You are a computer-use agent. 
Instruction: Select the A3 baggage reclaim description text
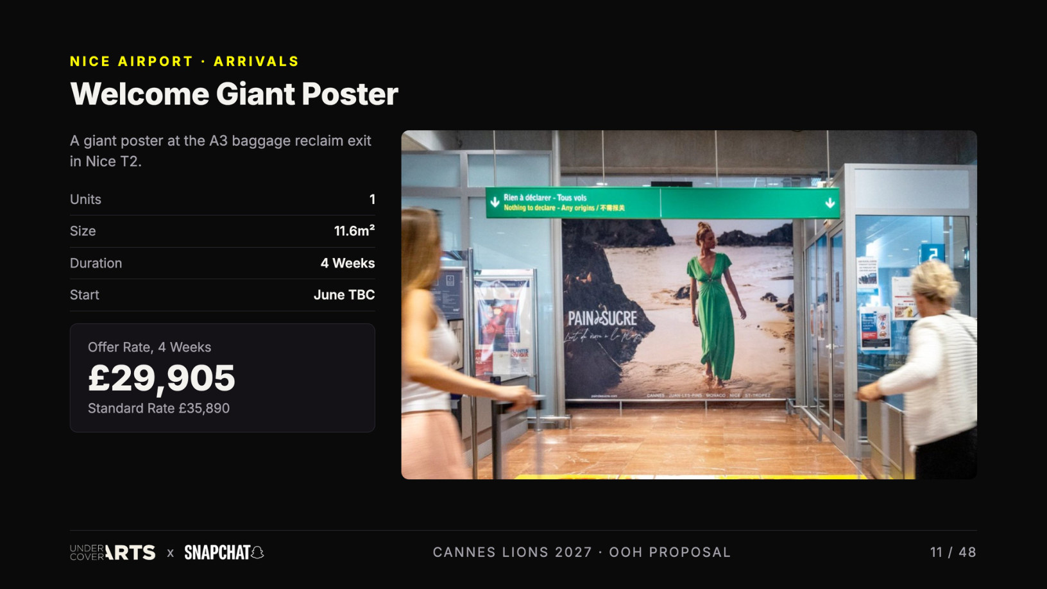point(221,151)
